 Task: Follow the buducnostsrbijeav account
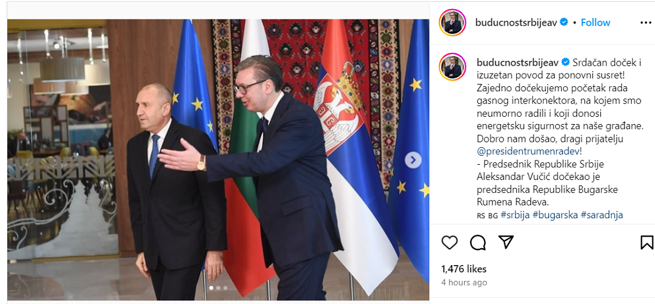coord(595,22)
